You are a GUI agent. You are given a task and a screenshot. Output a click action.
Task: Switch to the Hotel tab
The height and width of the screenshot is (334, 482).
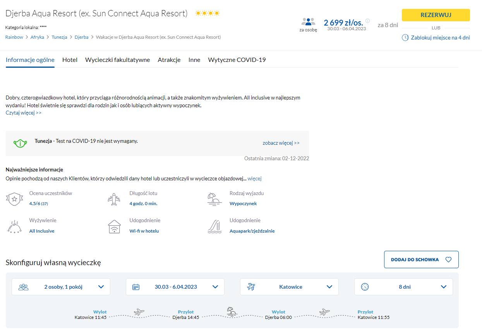coord(70,60)
